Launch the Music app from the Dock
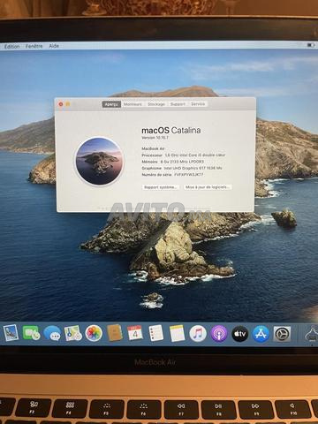 pos(198,334)
